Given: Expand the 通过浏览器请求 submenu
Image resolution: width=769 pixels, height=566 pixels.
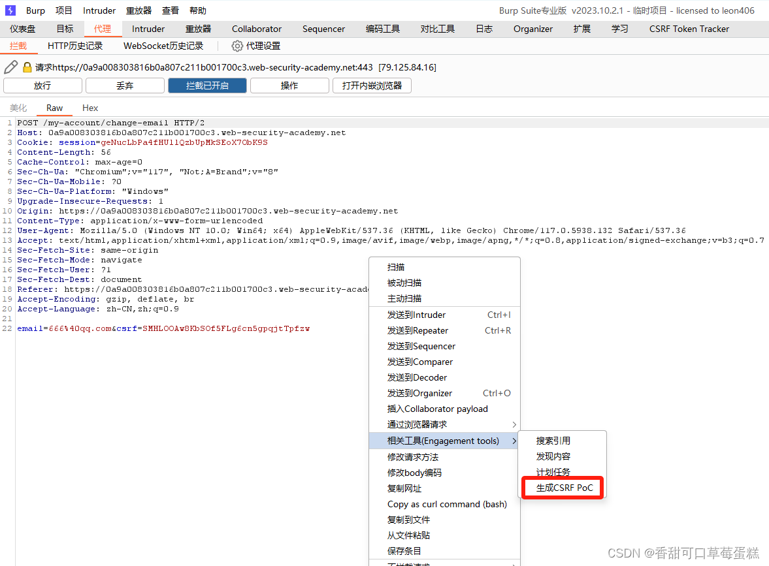Looking at the screenshot, I should click(444, 425).
